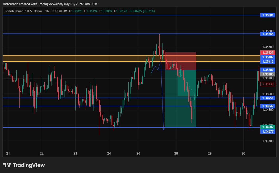Viewport: 279px width, 173px height.
Task: Click the 1.35200 price axis tick
Action: click(268, 78)
